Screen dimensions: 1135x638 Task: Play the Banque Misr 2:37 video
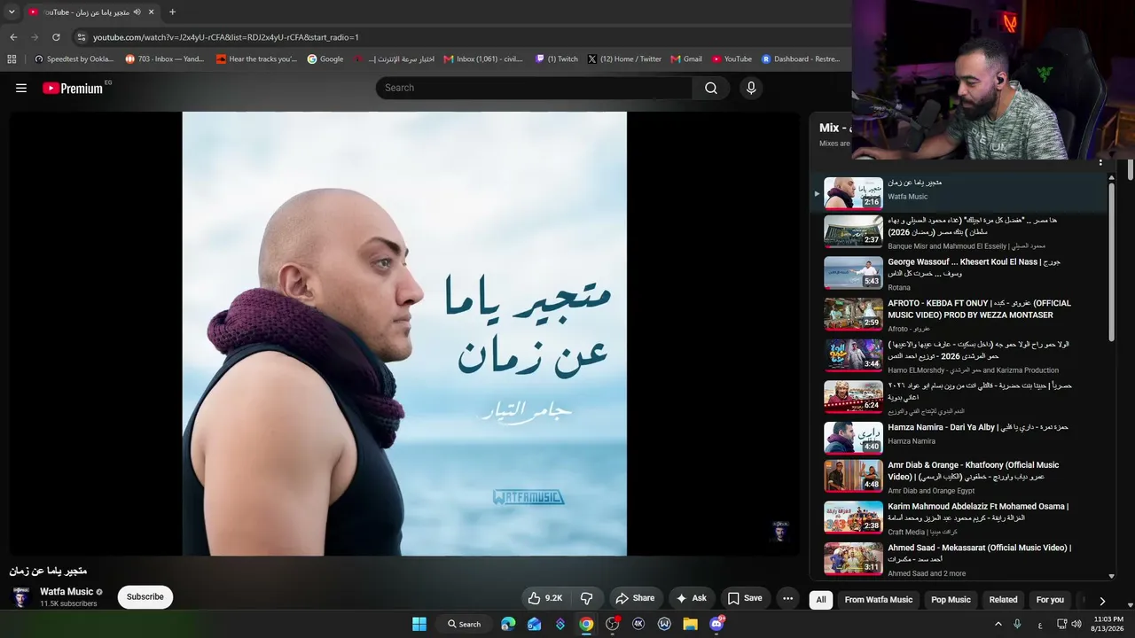pos(853,231)
